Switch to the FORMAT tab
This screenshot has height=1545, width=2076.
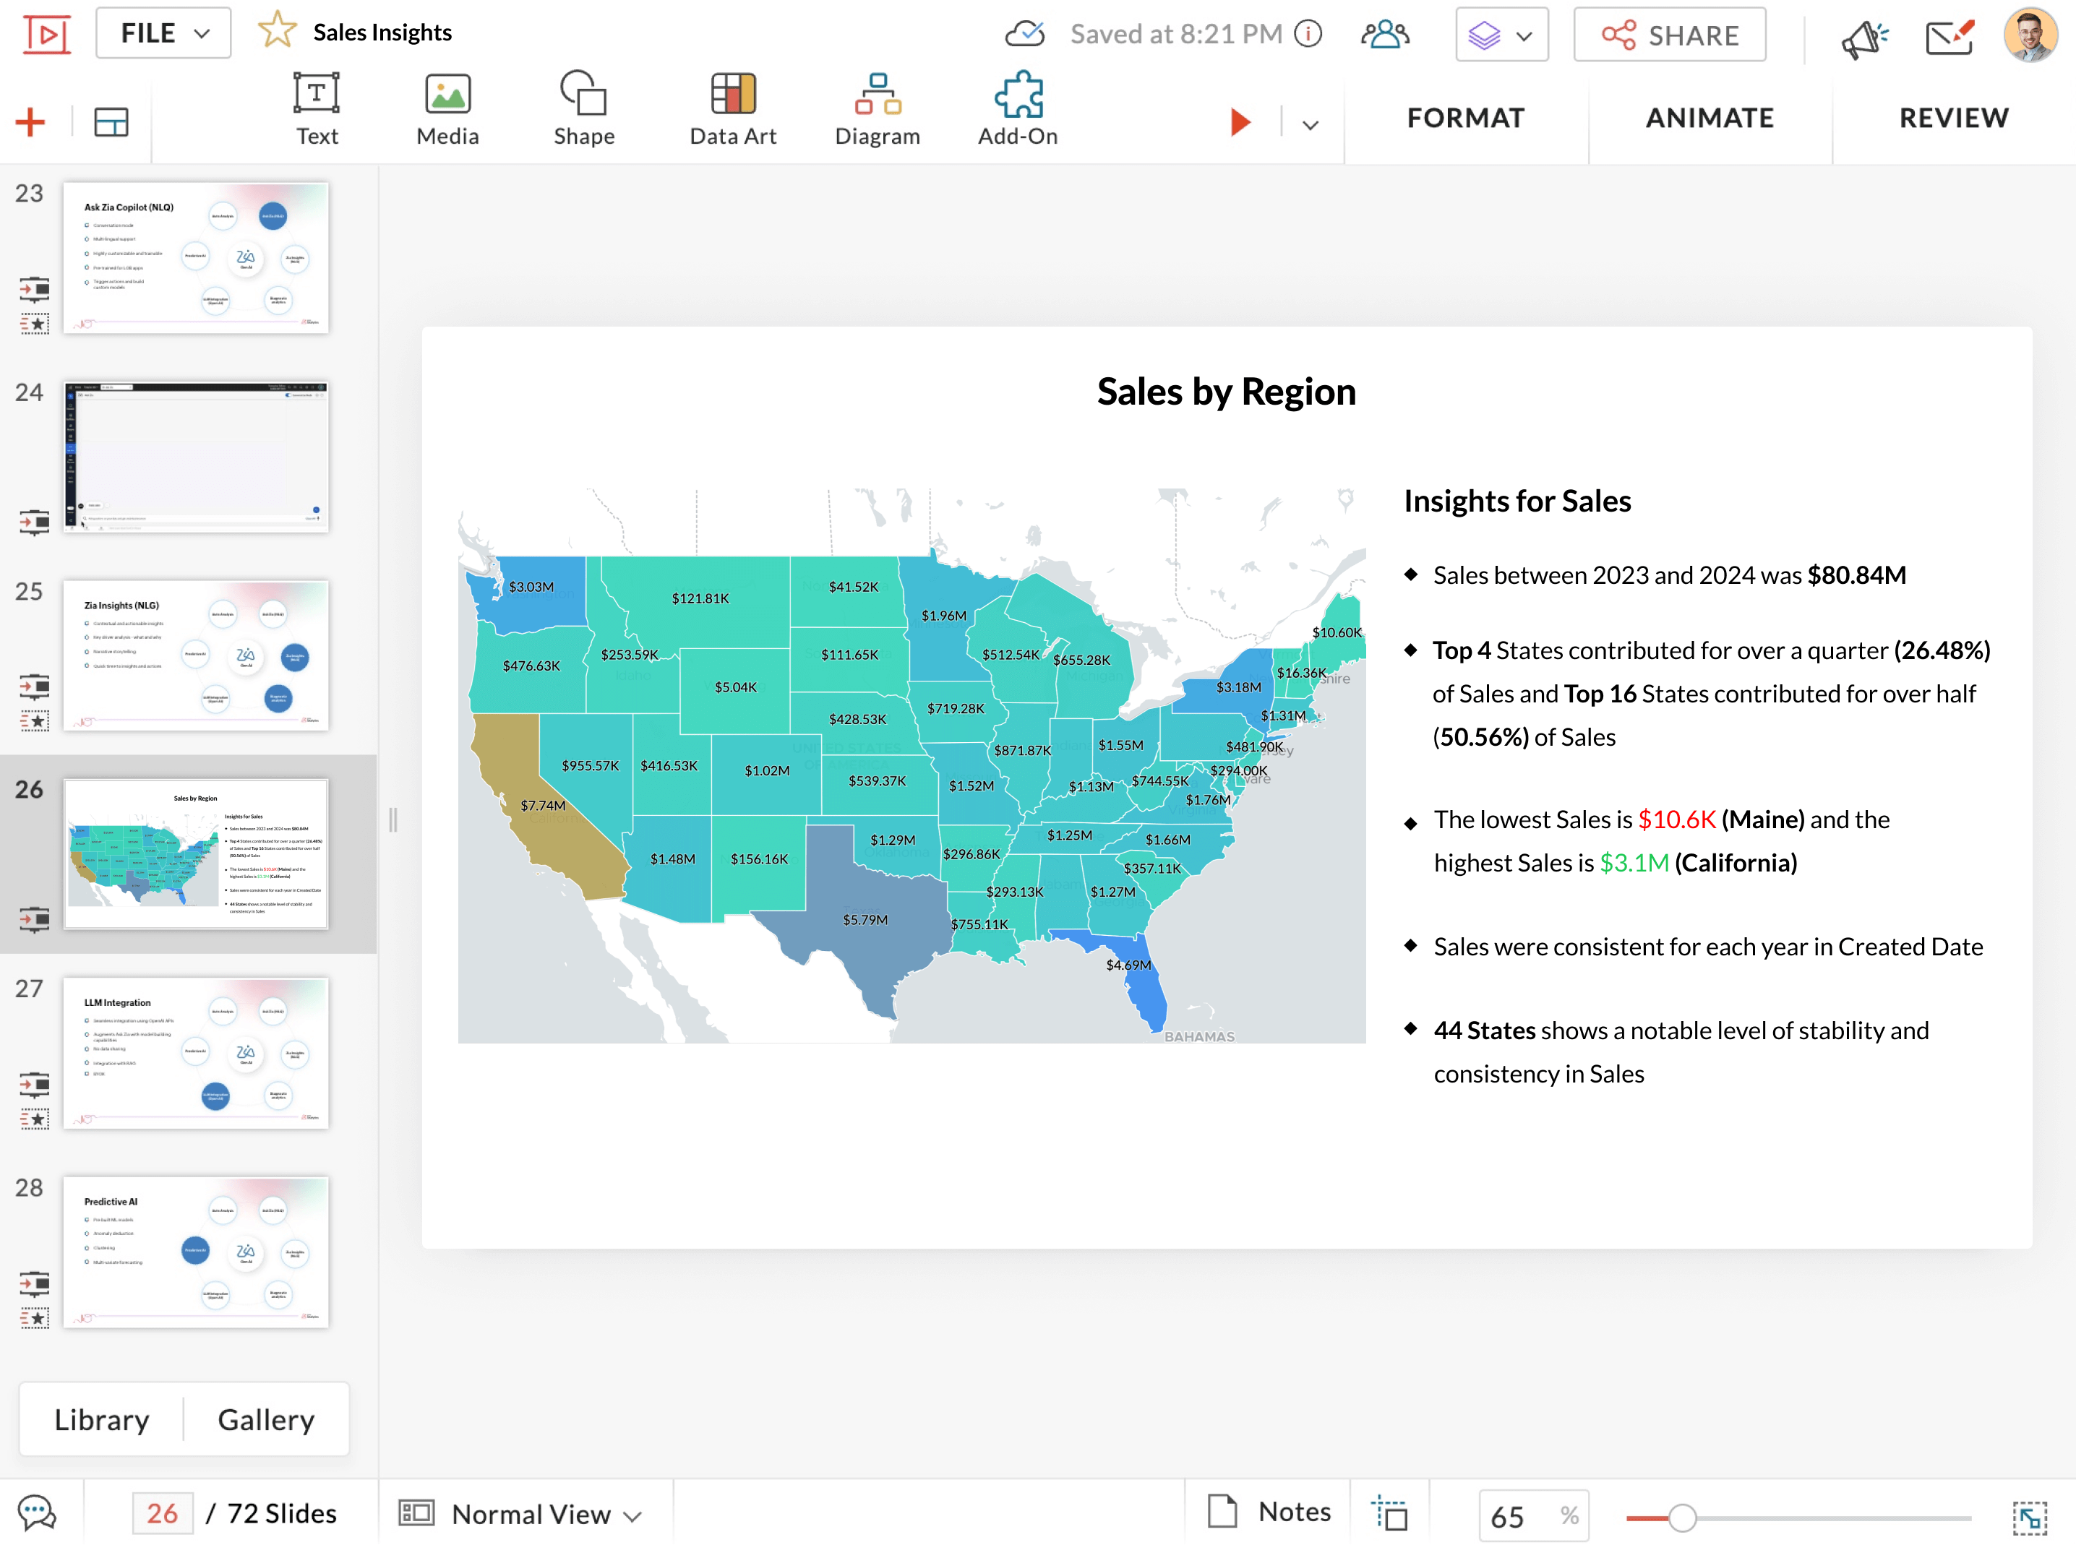(1465, 118)
